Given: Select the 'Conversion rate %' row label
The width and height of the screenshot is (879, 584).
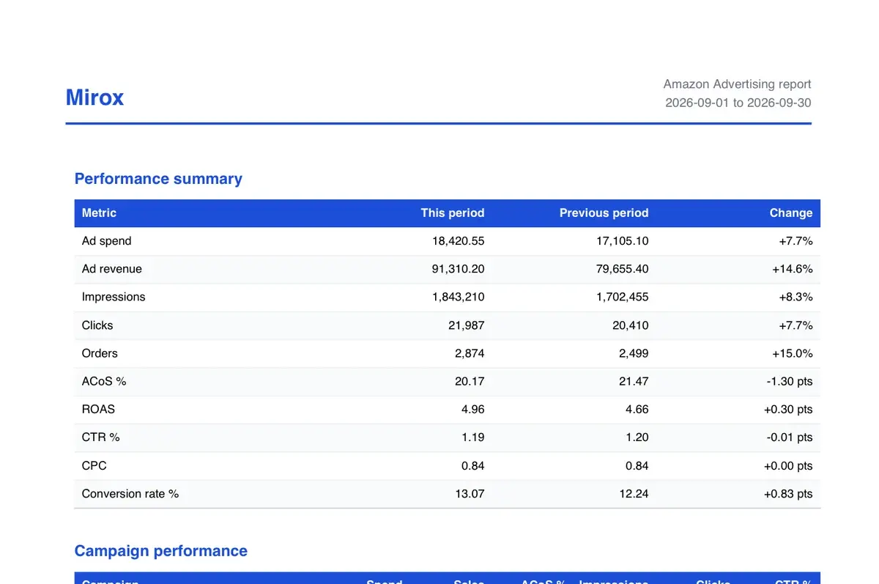Looking at the screenshot, I should pyautogui.click(x=130, y=494).
